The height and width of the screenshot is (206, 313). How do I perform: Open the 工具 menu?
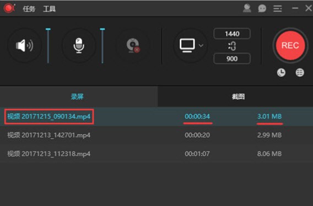coord(49,9)
